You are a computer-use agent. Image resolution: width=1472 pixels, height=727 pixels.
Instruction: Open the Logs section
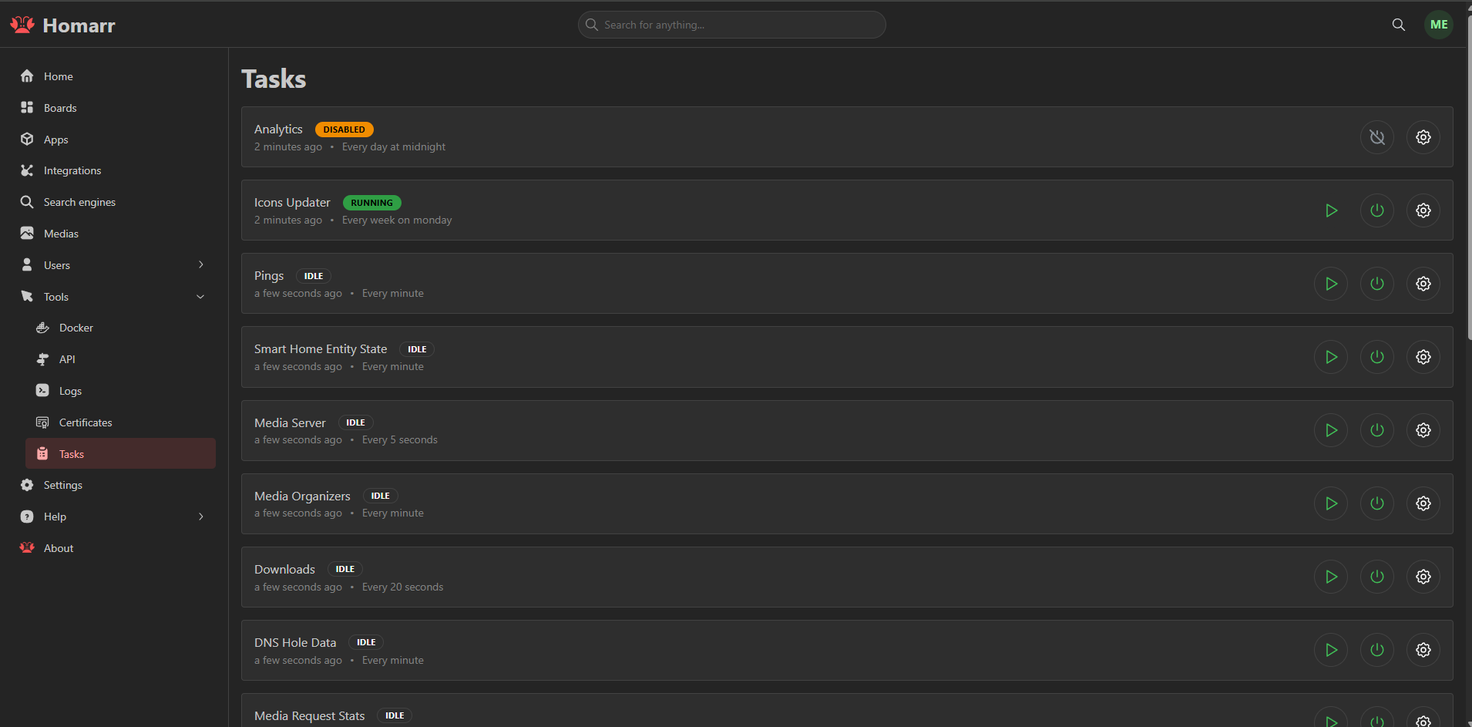click(x=69, y=390)
